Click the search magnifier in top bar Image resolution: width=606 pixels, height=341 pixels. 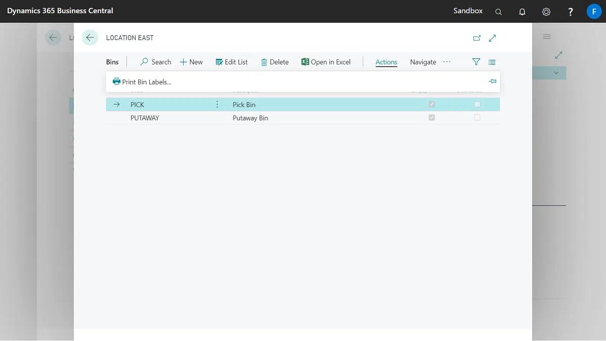[499, 11]
